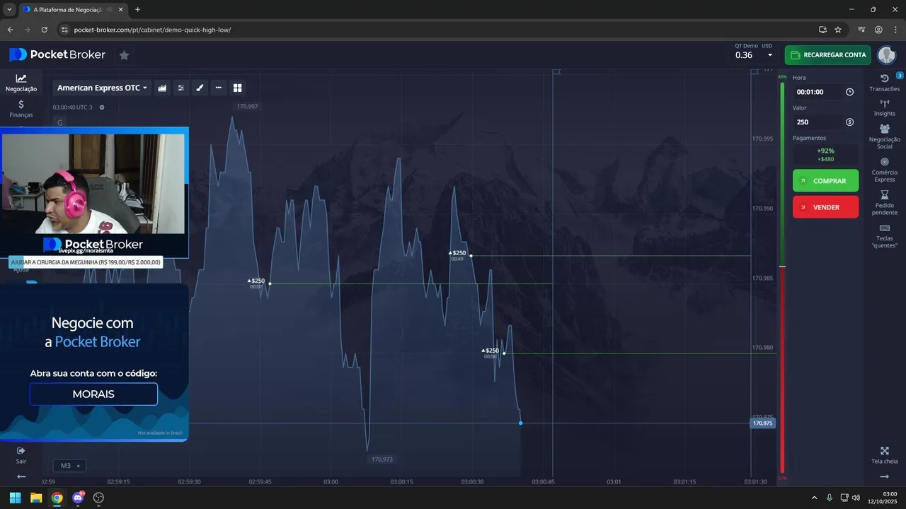The width and height of the screenshot is (906, 509).
Task: Open Comércio Express panel
Action: coord(885,170)
